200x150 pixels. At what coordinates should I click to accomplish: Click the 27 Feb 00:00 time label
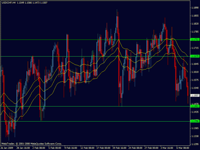[151, 148]
